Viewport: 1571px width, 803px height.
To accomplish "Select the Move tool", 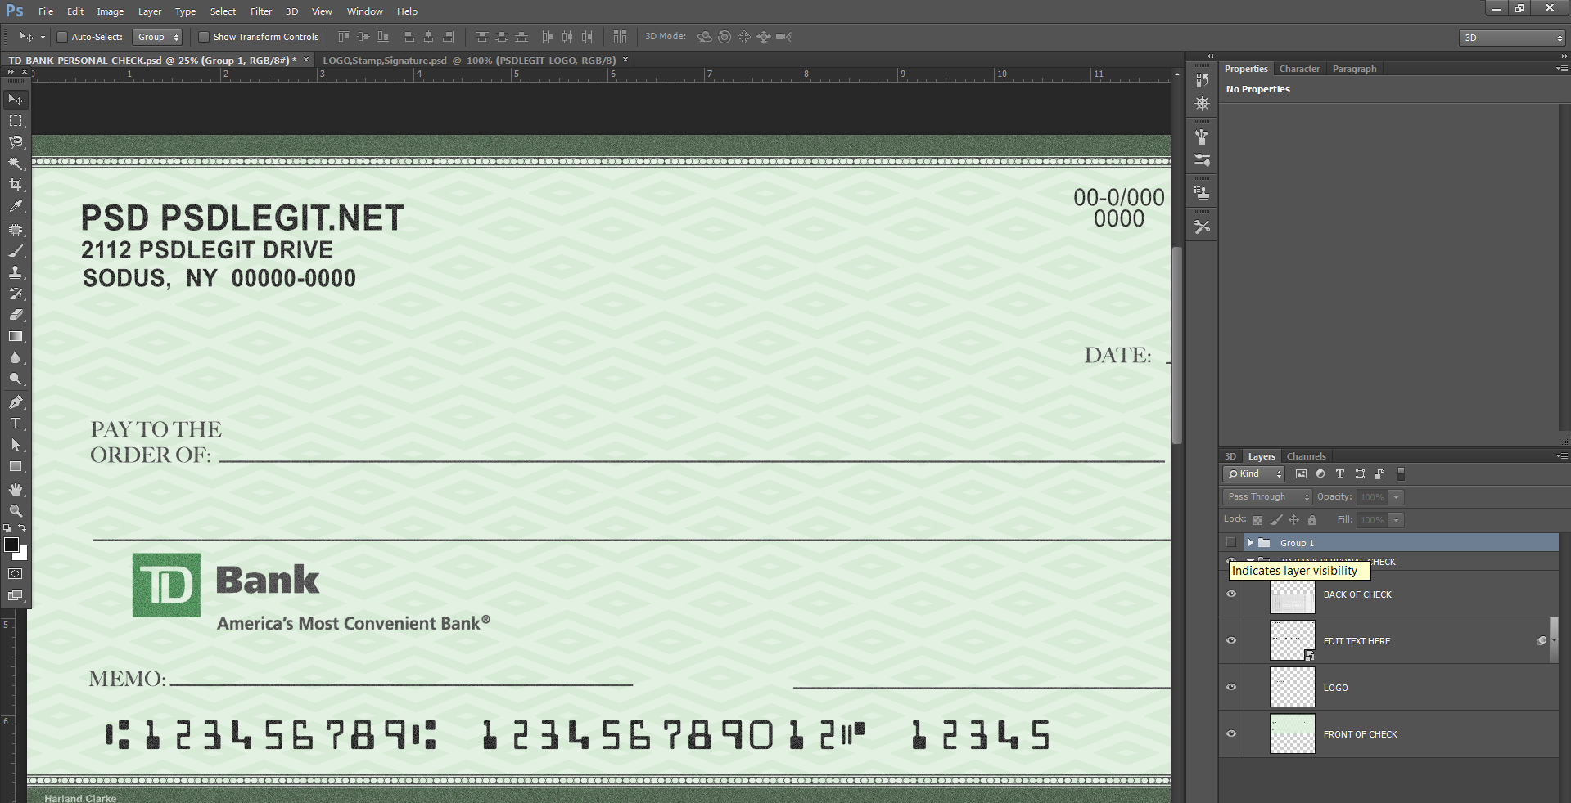I will click(16, 99).
